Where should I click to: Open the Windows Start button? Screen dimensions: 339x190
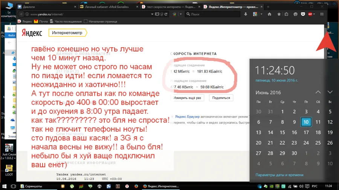[4, 186]
